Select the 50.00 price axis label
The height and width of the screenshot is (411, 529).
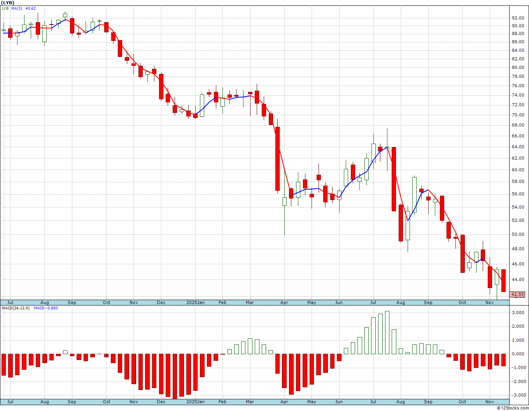pyautogui.click(x=517, y=234)
